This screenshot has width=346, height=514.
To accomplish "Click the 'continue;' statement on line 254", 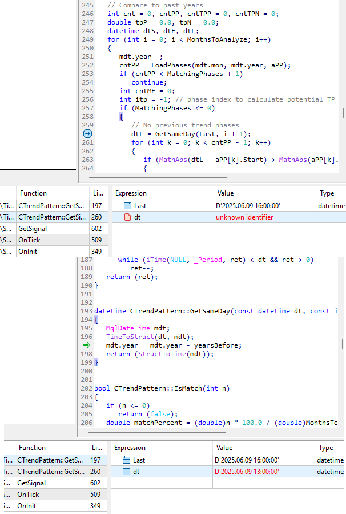I will (149, 82).
